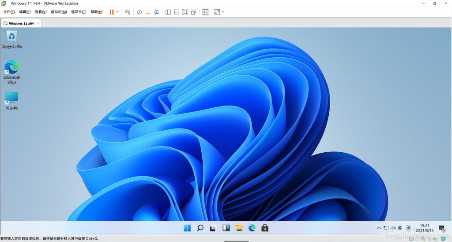Select the Windows 11 x64 tab
The image size is (452, 242).
21,23
